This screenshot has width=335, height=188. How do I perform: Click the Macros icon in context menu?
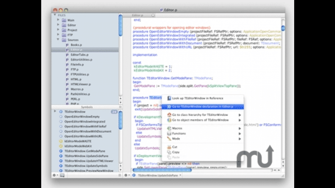tap(169, 128)
